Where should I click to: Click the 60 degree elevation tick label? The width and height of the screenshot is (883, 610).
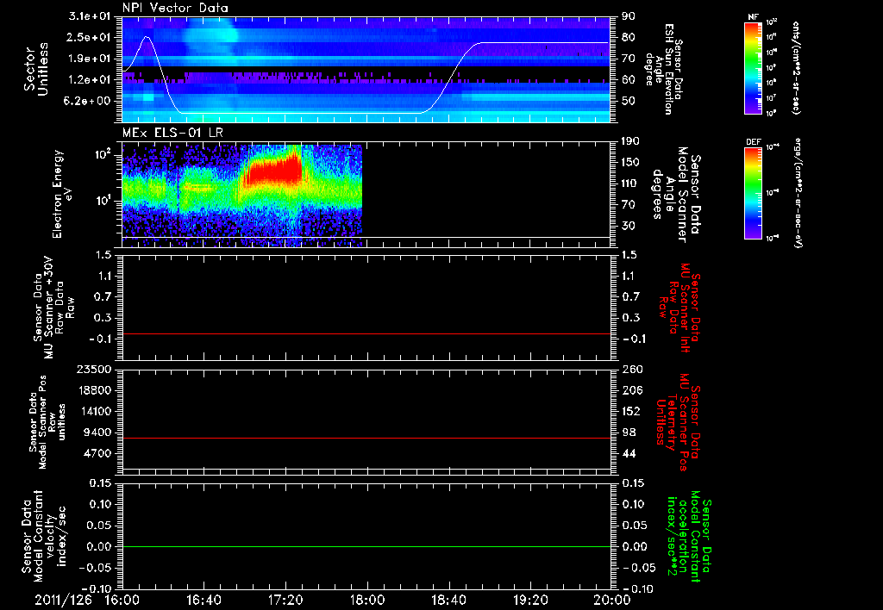click(628, 79)
